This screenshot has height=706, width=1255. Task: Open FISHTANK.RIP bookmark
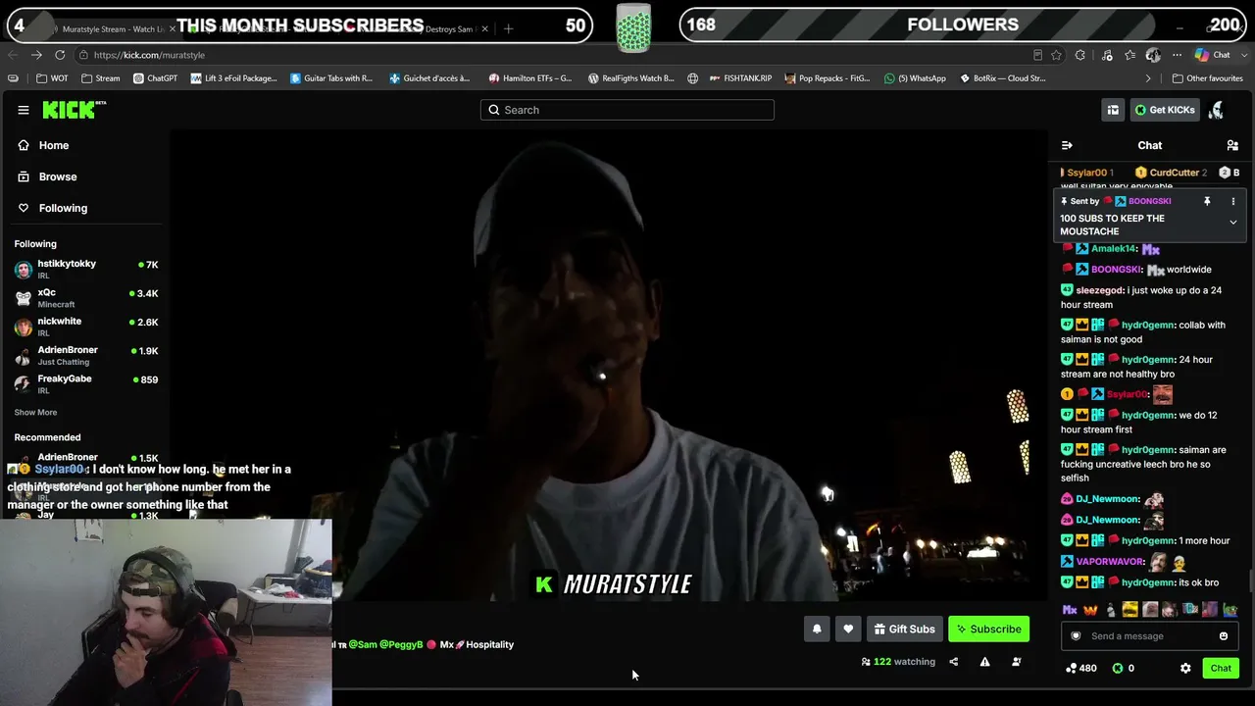pyautogui.click(x=740, y=78)
